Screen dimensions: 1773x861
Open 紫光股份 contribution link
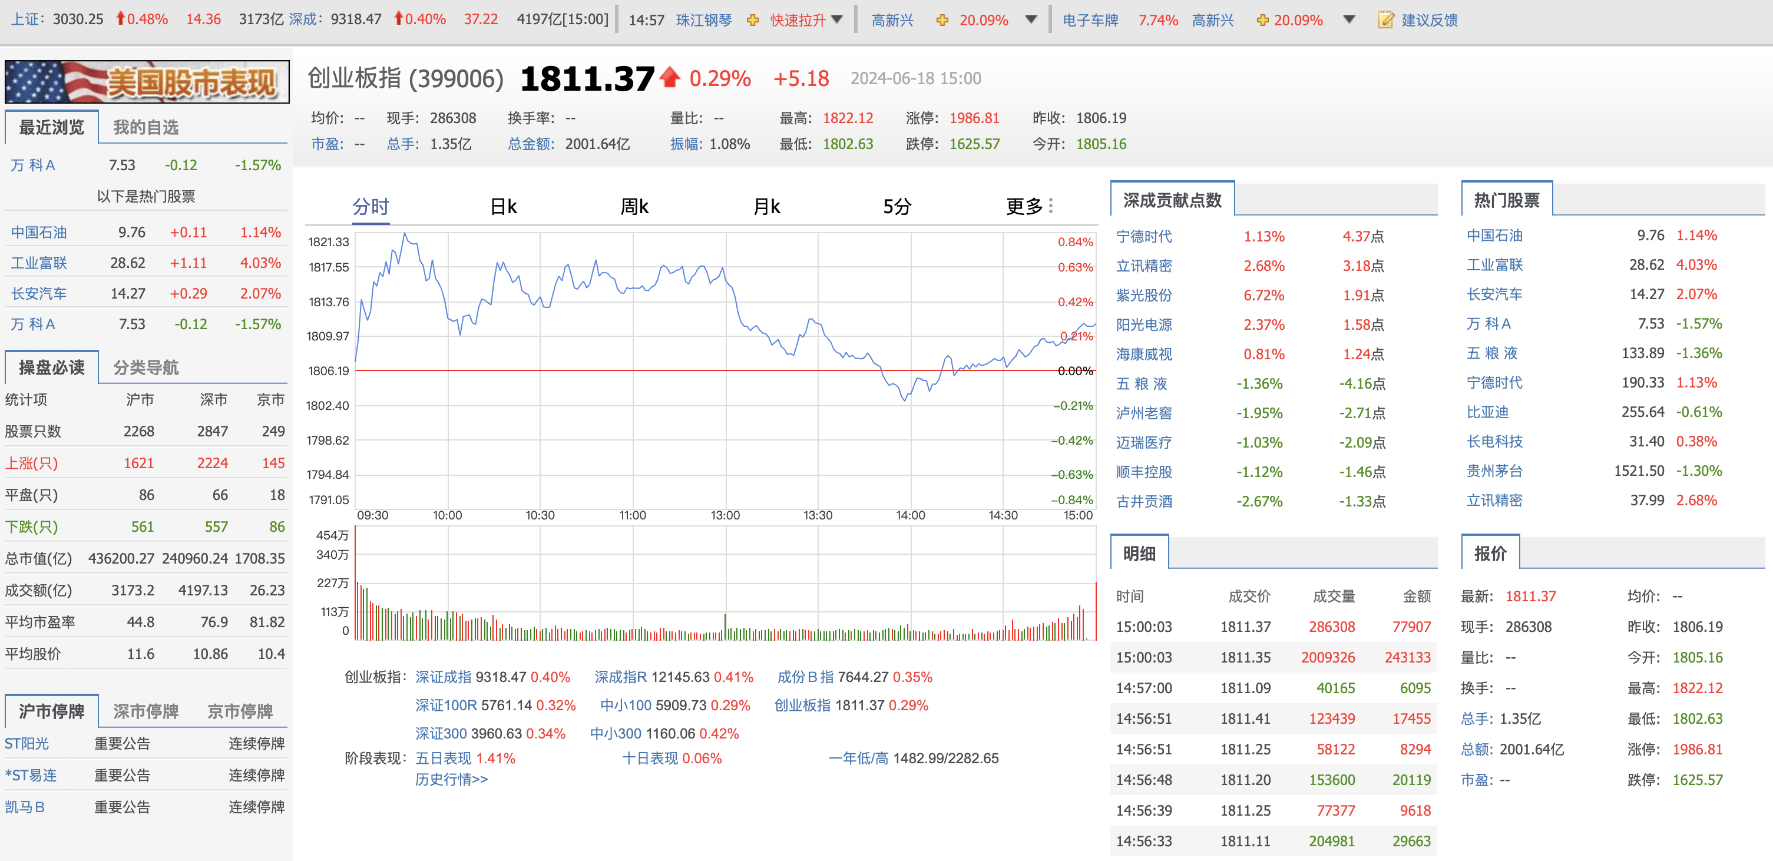(x=1144, y=294)
